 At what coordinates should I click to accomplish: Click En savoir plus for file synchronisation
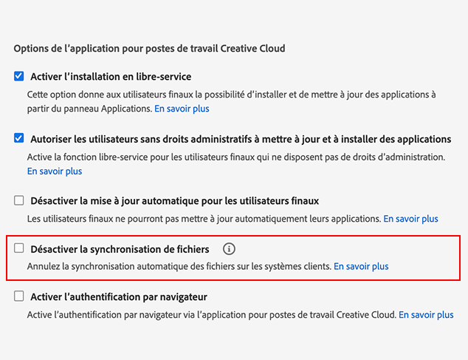(x=361, y=266)
